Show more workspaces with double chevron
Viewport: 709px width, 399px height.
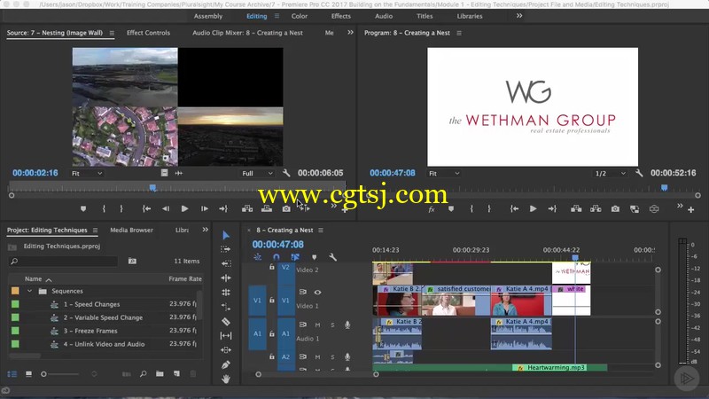(519, 16)
